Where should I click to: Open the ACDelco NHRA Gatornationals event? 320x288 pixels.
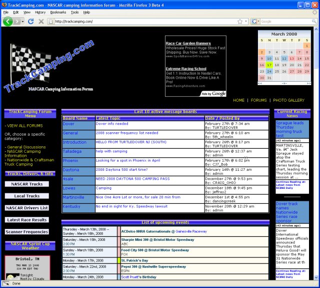[145, 231]
